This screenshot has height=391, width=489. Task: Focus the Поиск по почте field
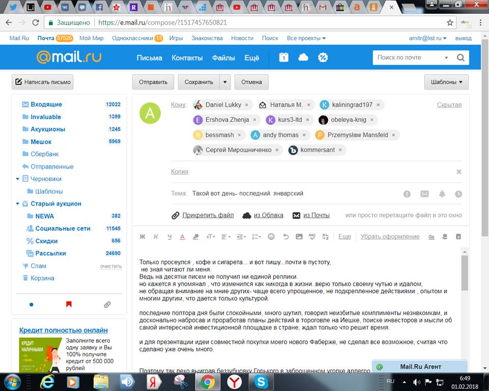coord(409,58)
